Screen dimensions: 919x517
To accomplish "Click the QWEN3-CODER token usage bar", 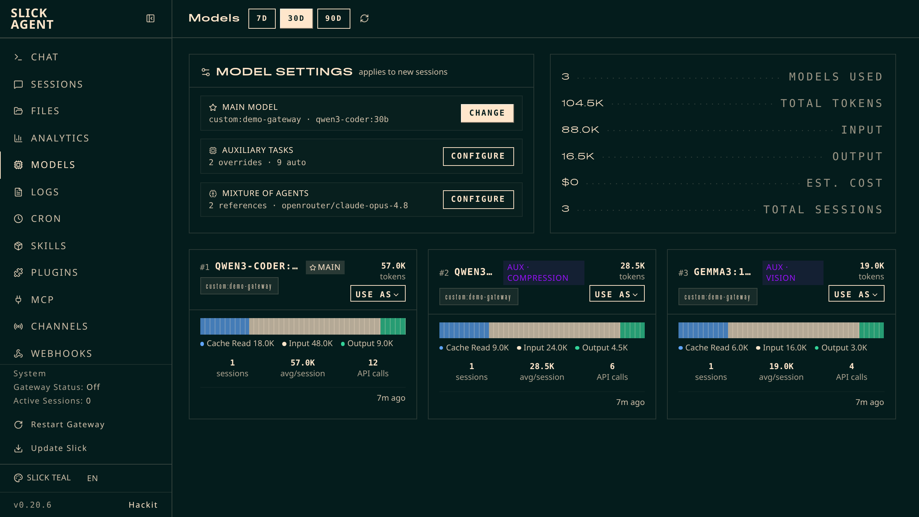I will 303,326.
